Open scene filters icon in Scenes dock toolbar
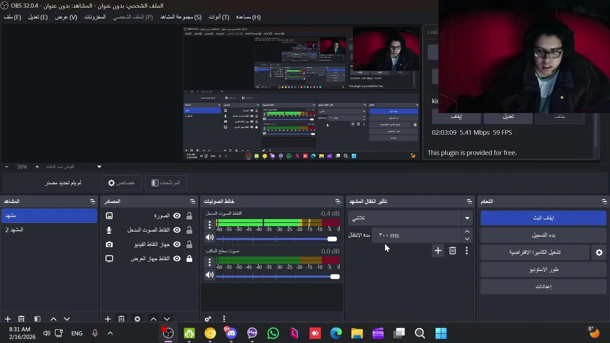Viewport: 610px width, 343px height. tap(37, 319)
